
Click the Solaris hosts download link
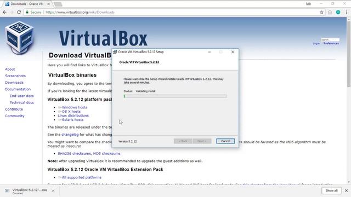point(72,120)
